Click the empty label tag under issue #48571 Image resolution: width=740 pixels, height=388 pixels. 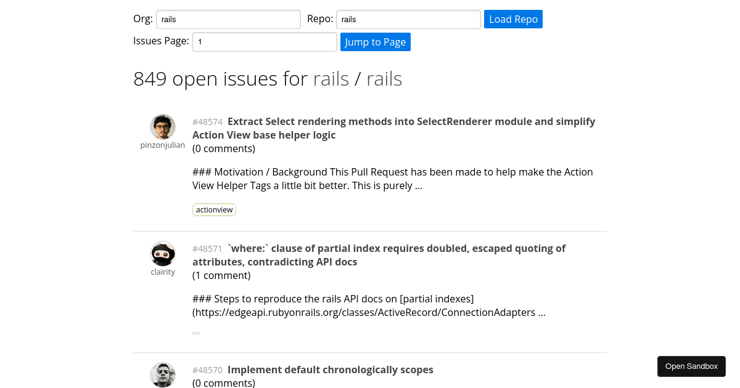pyautogui.click(x=196, y=333)
